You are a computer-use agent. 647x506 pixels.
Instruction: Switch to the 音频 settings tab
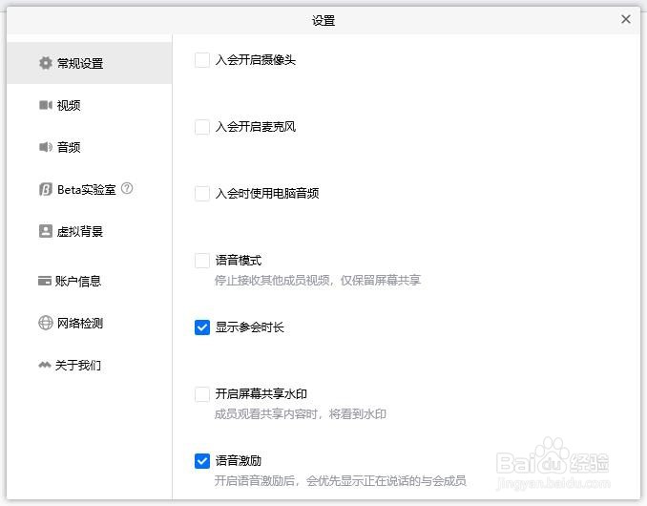click(69, 147)
